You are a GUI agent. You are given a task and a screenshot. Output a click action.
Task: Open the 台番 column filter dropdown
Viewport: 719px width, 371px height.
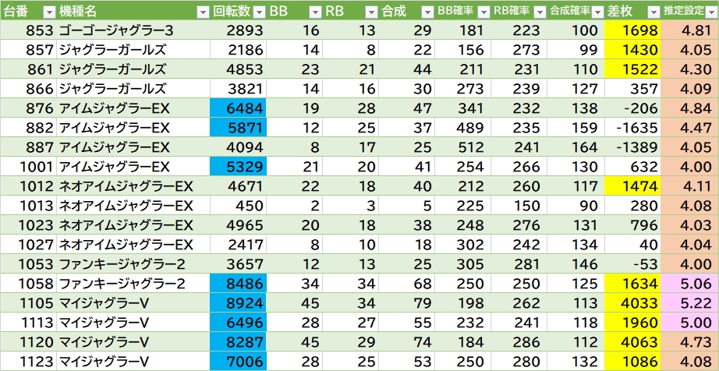(x=48, y=11)
